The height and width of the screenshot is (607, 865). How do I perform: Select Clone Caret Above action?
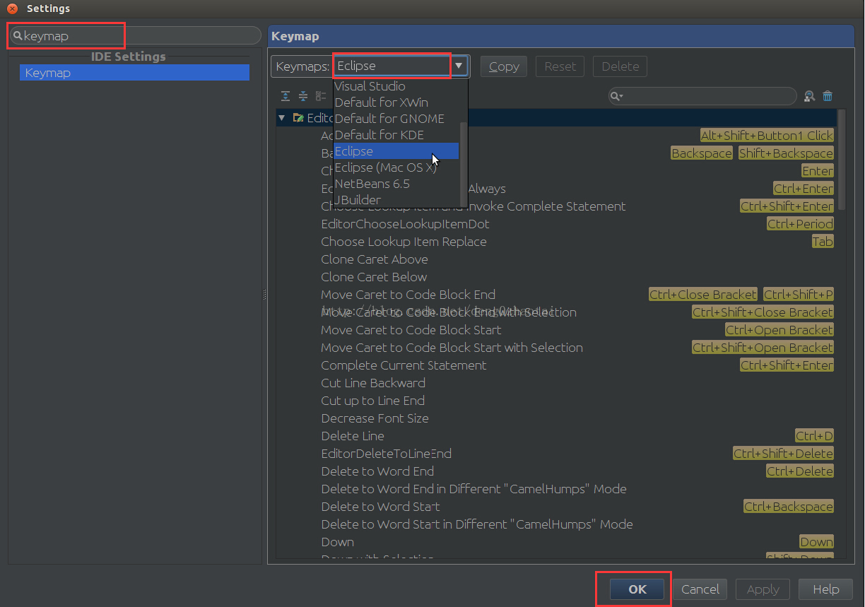pyautogui.click(x=374, y=259)
